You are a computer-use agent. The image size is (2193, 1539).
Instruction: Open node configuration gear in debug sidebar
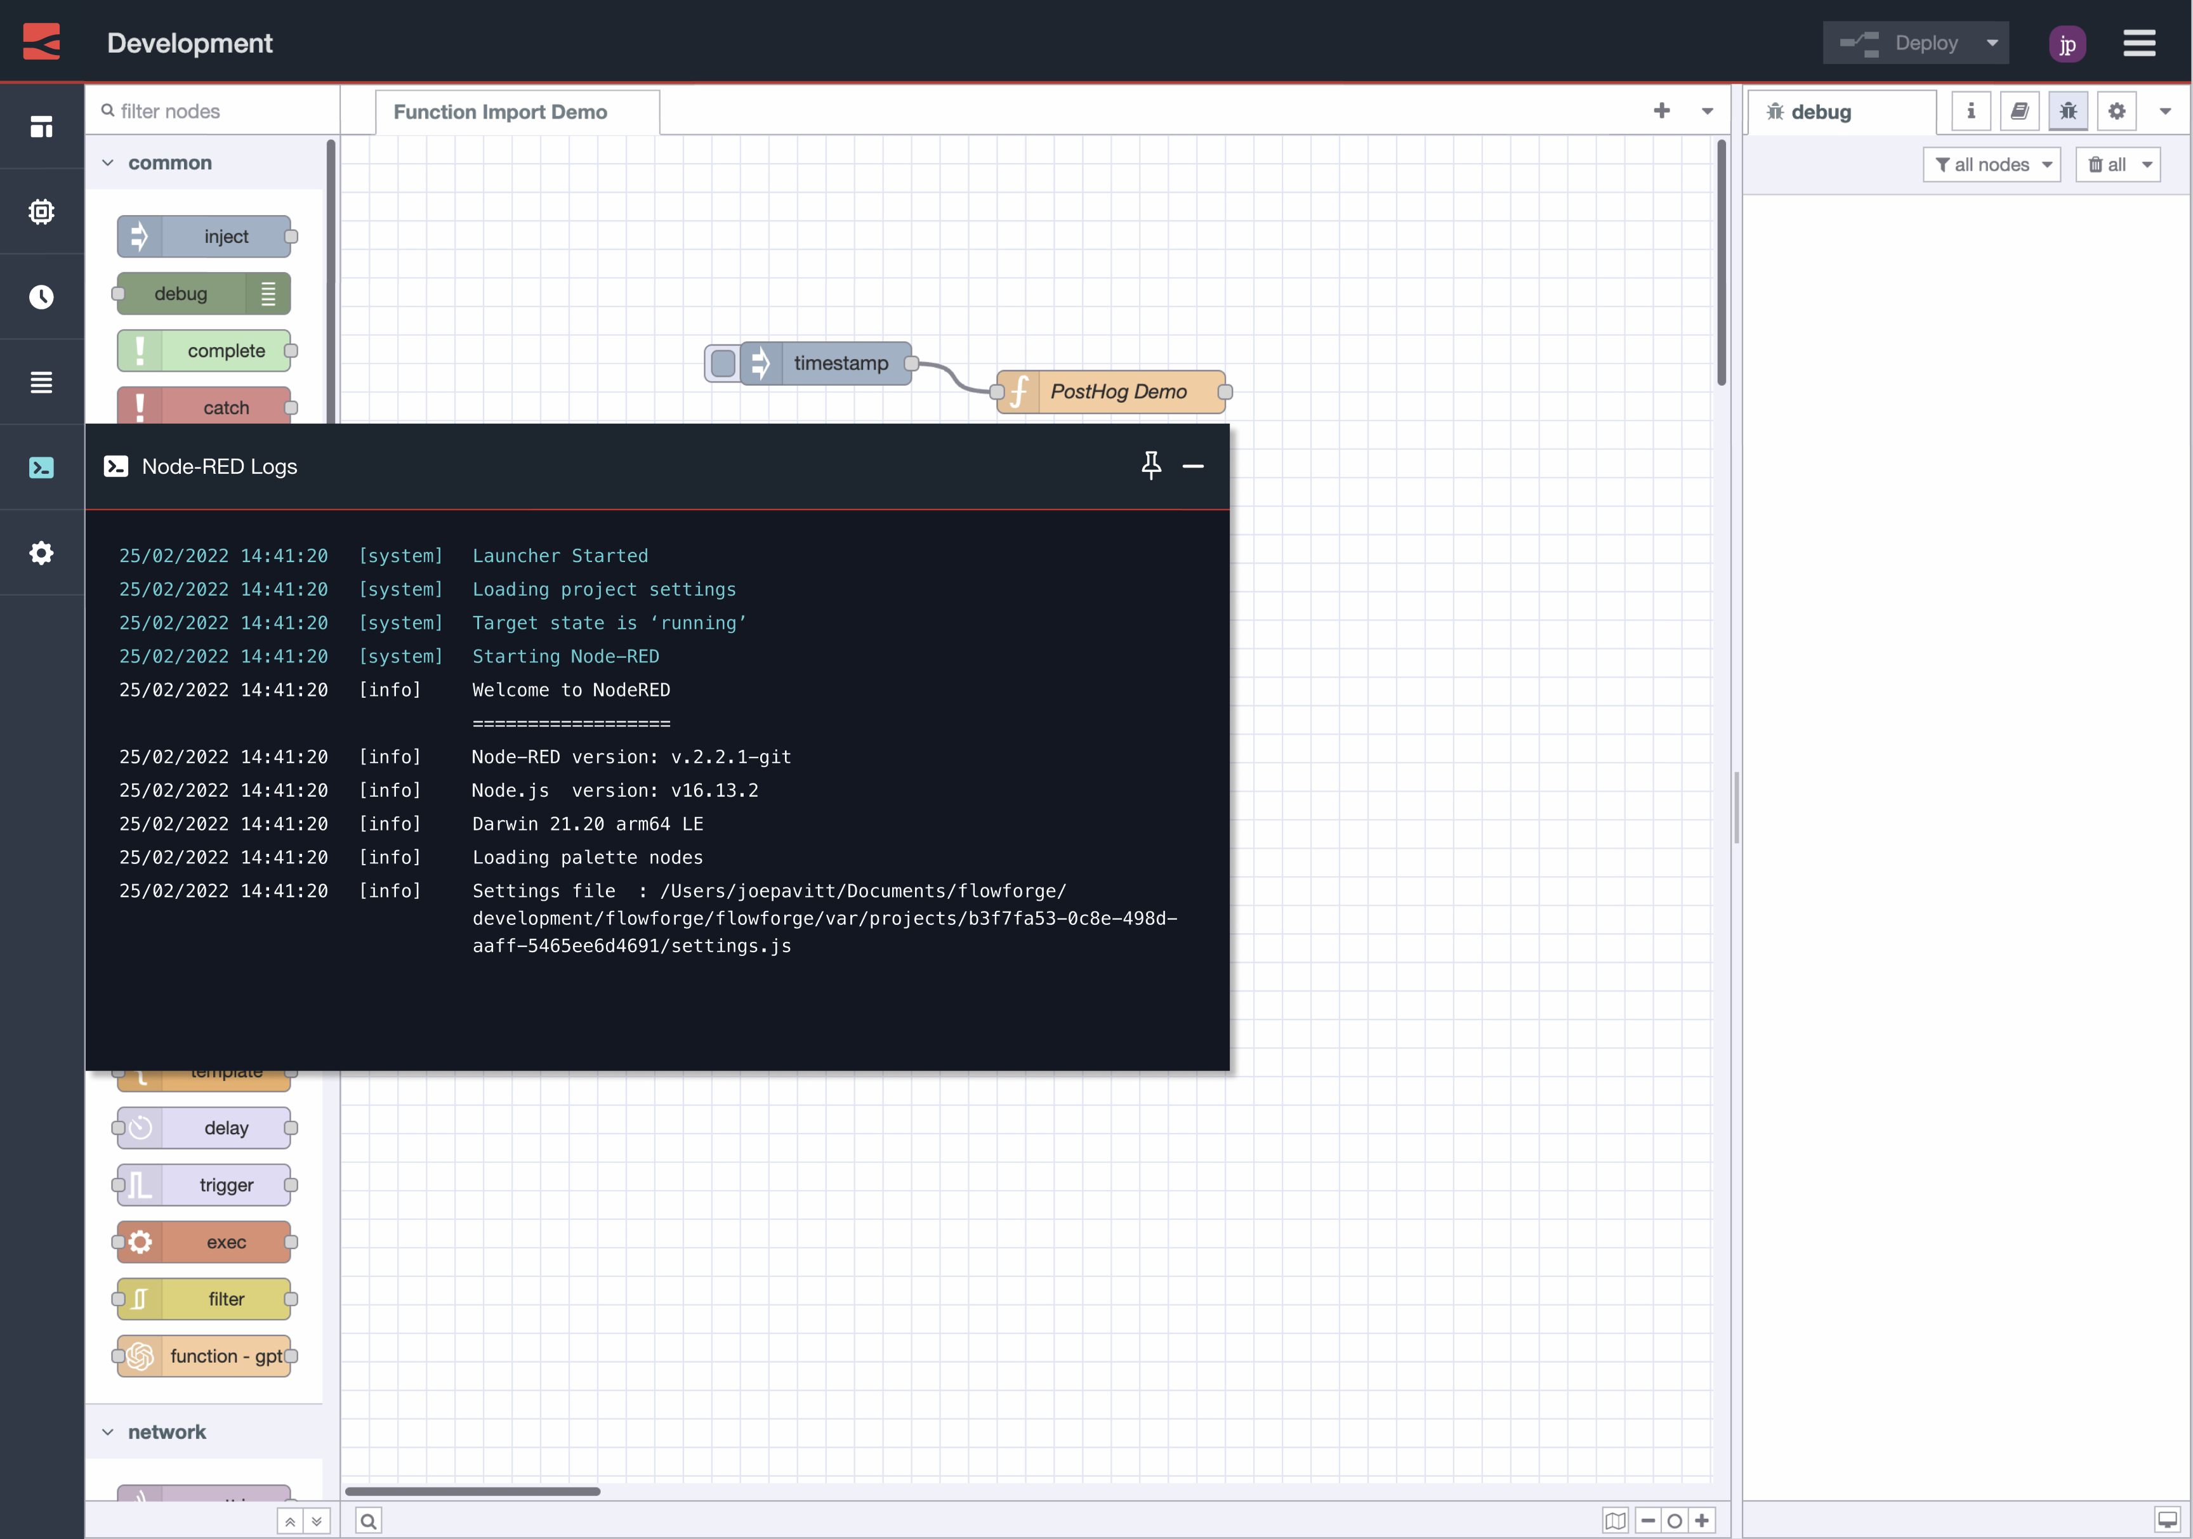(2116, 111)
